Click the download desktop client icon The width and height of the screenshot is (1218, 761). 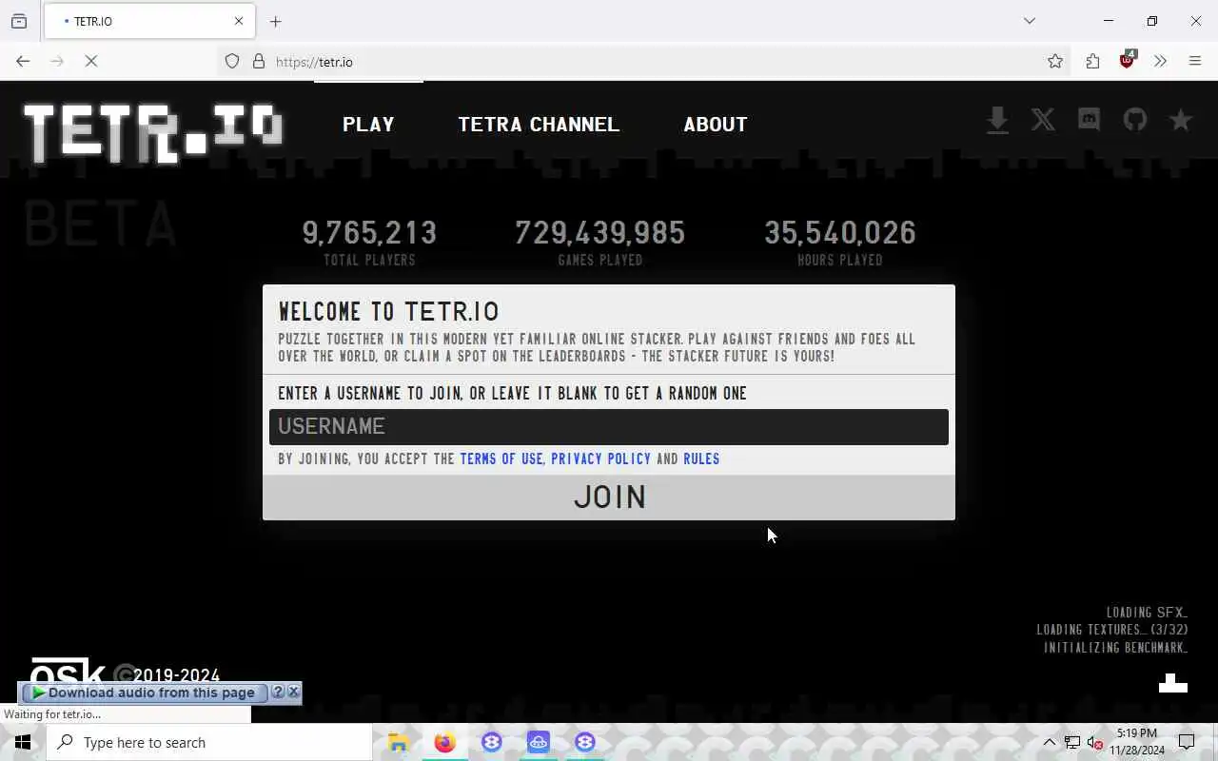click(x=997, y=120)
